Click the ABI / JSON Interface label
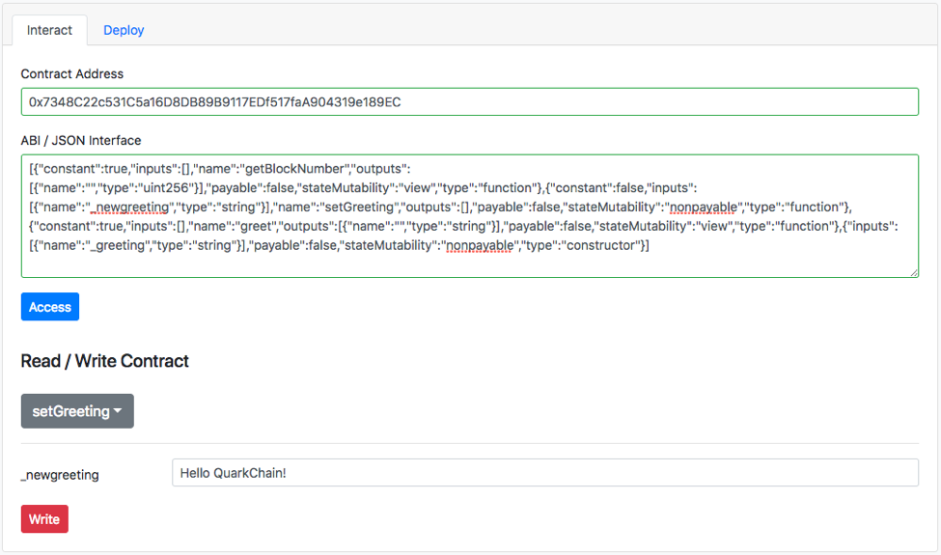The image size is (941, 555). click(81, 140)
